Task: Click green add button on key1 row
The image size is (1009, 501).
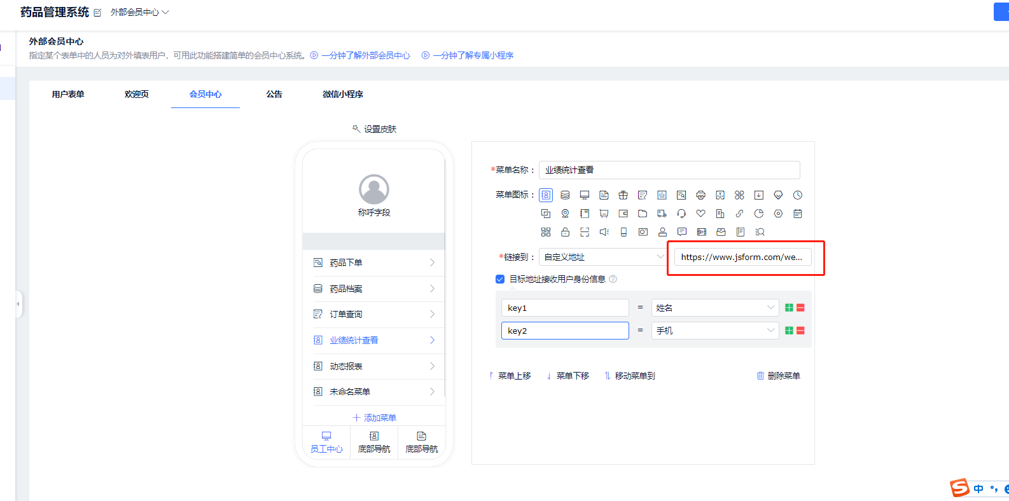Action: click(789, 308)
